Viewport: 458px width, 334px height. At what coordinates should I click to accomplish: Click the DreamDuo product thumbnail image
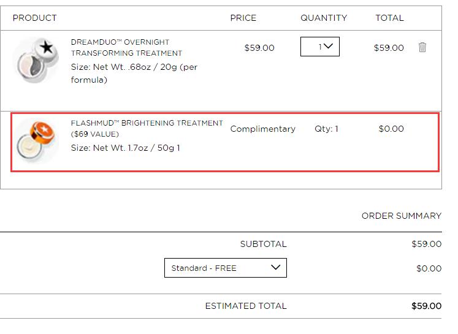click(36, 60)
